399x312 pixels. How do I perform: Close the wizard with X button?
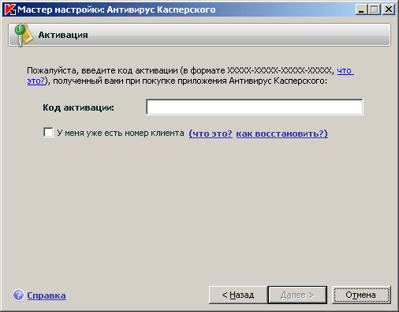[x=389, y=9]
